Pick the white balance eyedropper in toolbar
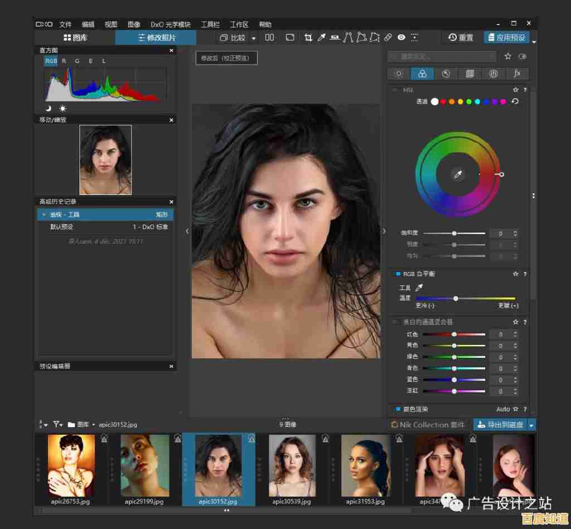The width and height of the screenshot is (571, 529). tap(322, 38)
